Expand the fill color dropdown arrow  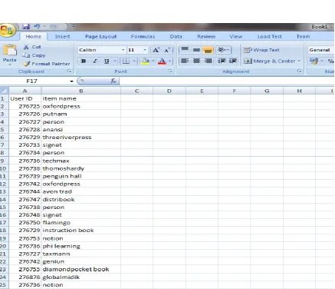coord(153,61)
